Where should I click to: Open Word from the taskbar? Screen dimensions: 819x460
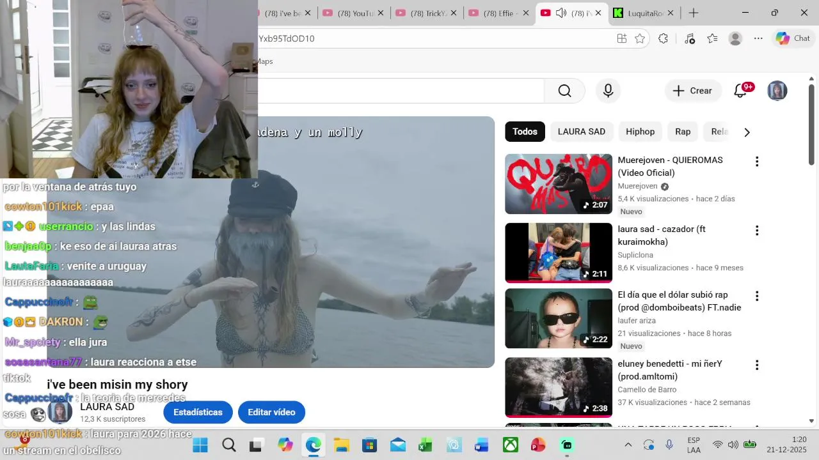482,445
